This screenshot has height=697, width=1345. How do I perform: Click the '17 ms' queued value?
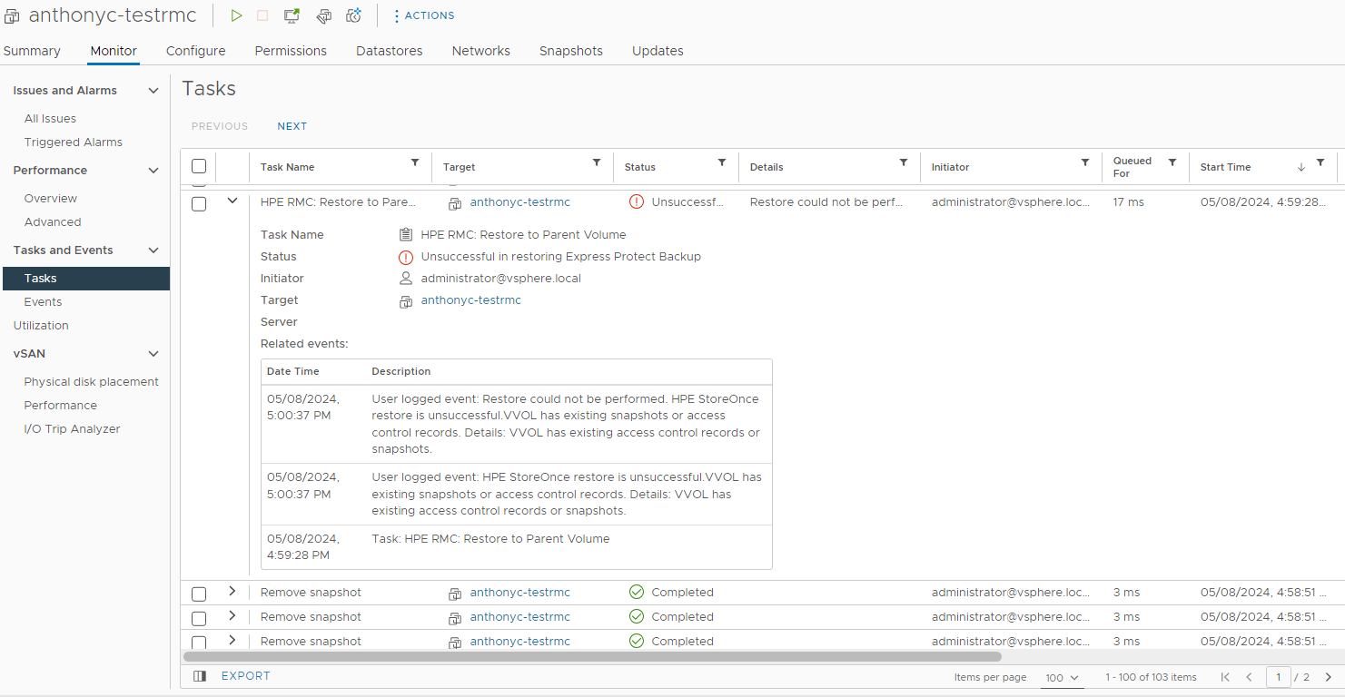pos(1129,202)
